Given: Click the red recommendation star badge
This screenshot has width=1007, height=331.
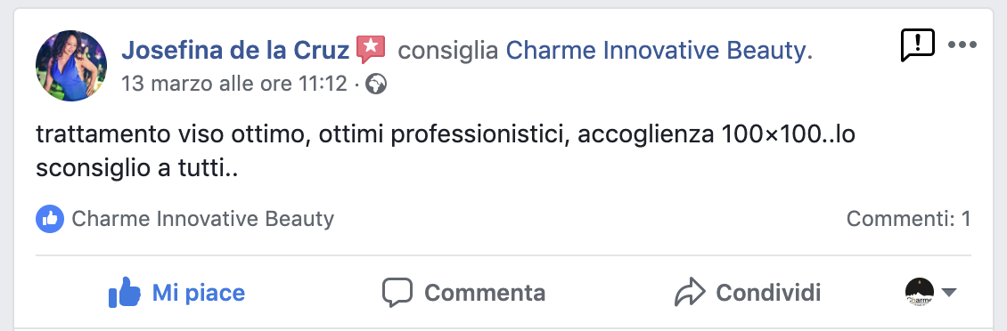Looking at the screenshot, I should click(371, 50).
